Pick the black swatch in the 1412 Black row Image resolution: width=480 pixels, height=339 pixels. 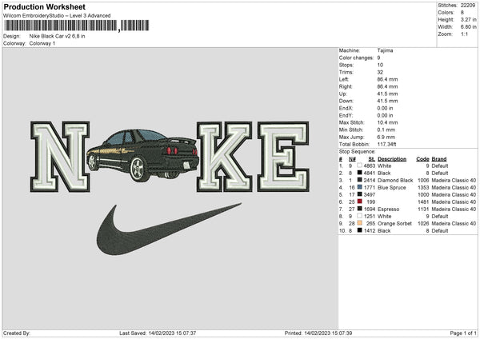click(359, 230)
